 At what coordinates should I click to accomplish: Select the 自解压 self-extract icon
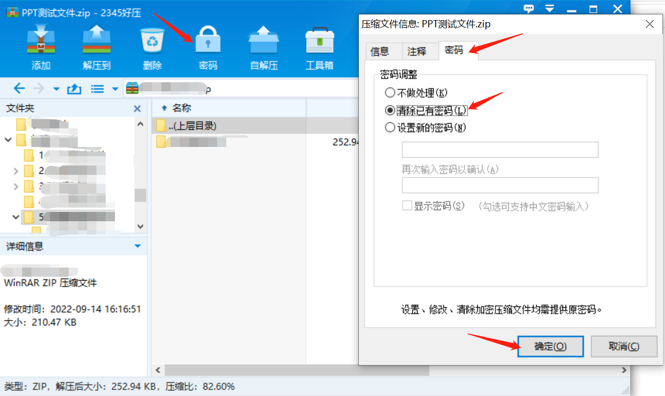click(x=263, y=41)
